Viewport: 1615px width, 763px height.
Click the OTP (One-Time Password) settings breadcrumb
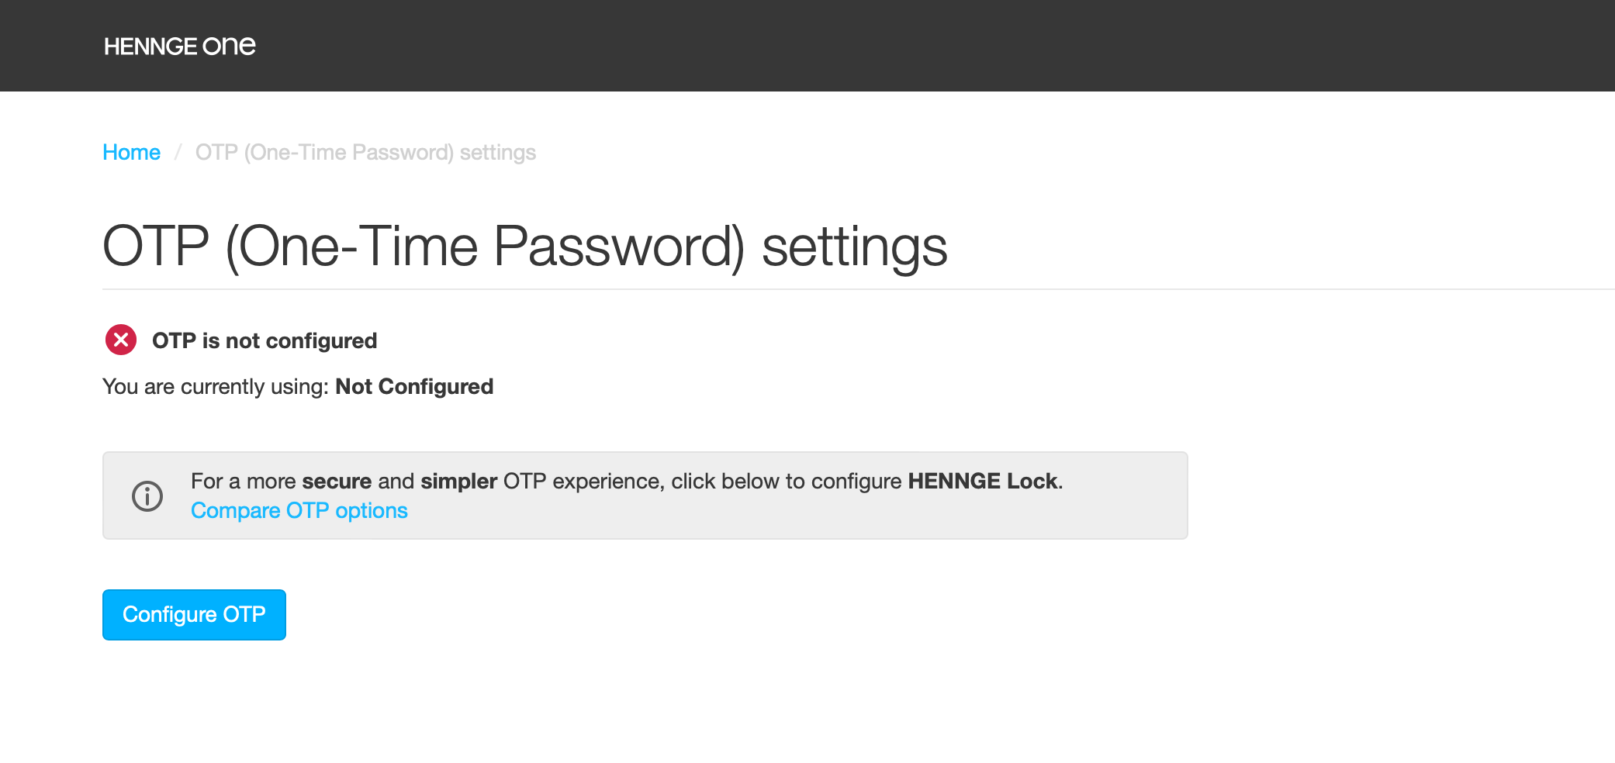pyautogui.click(x=365, y=152)
